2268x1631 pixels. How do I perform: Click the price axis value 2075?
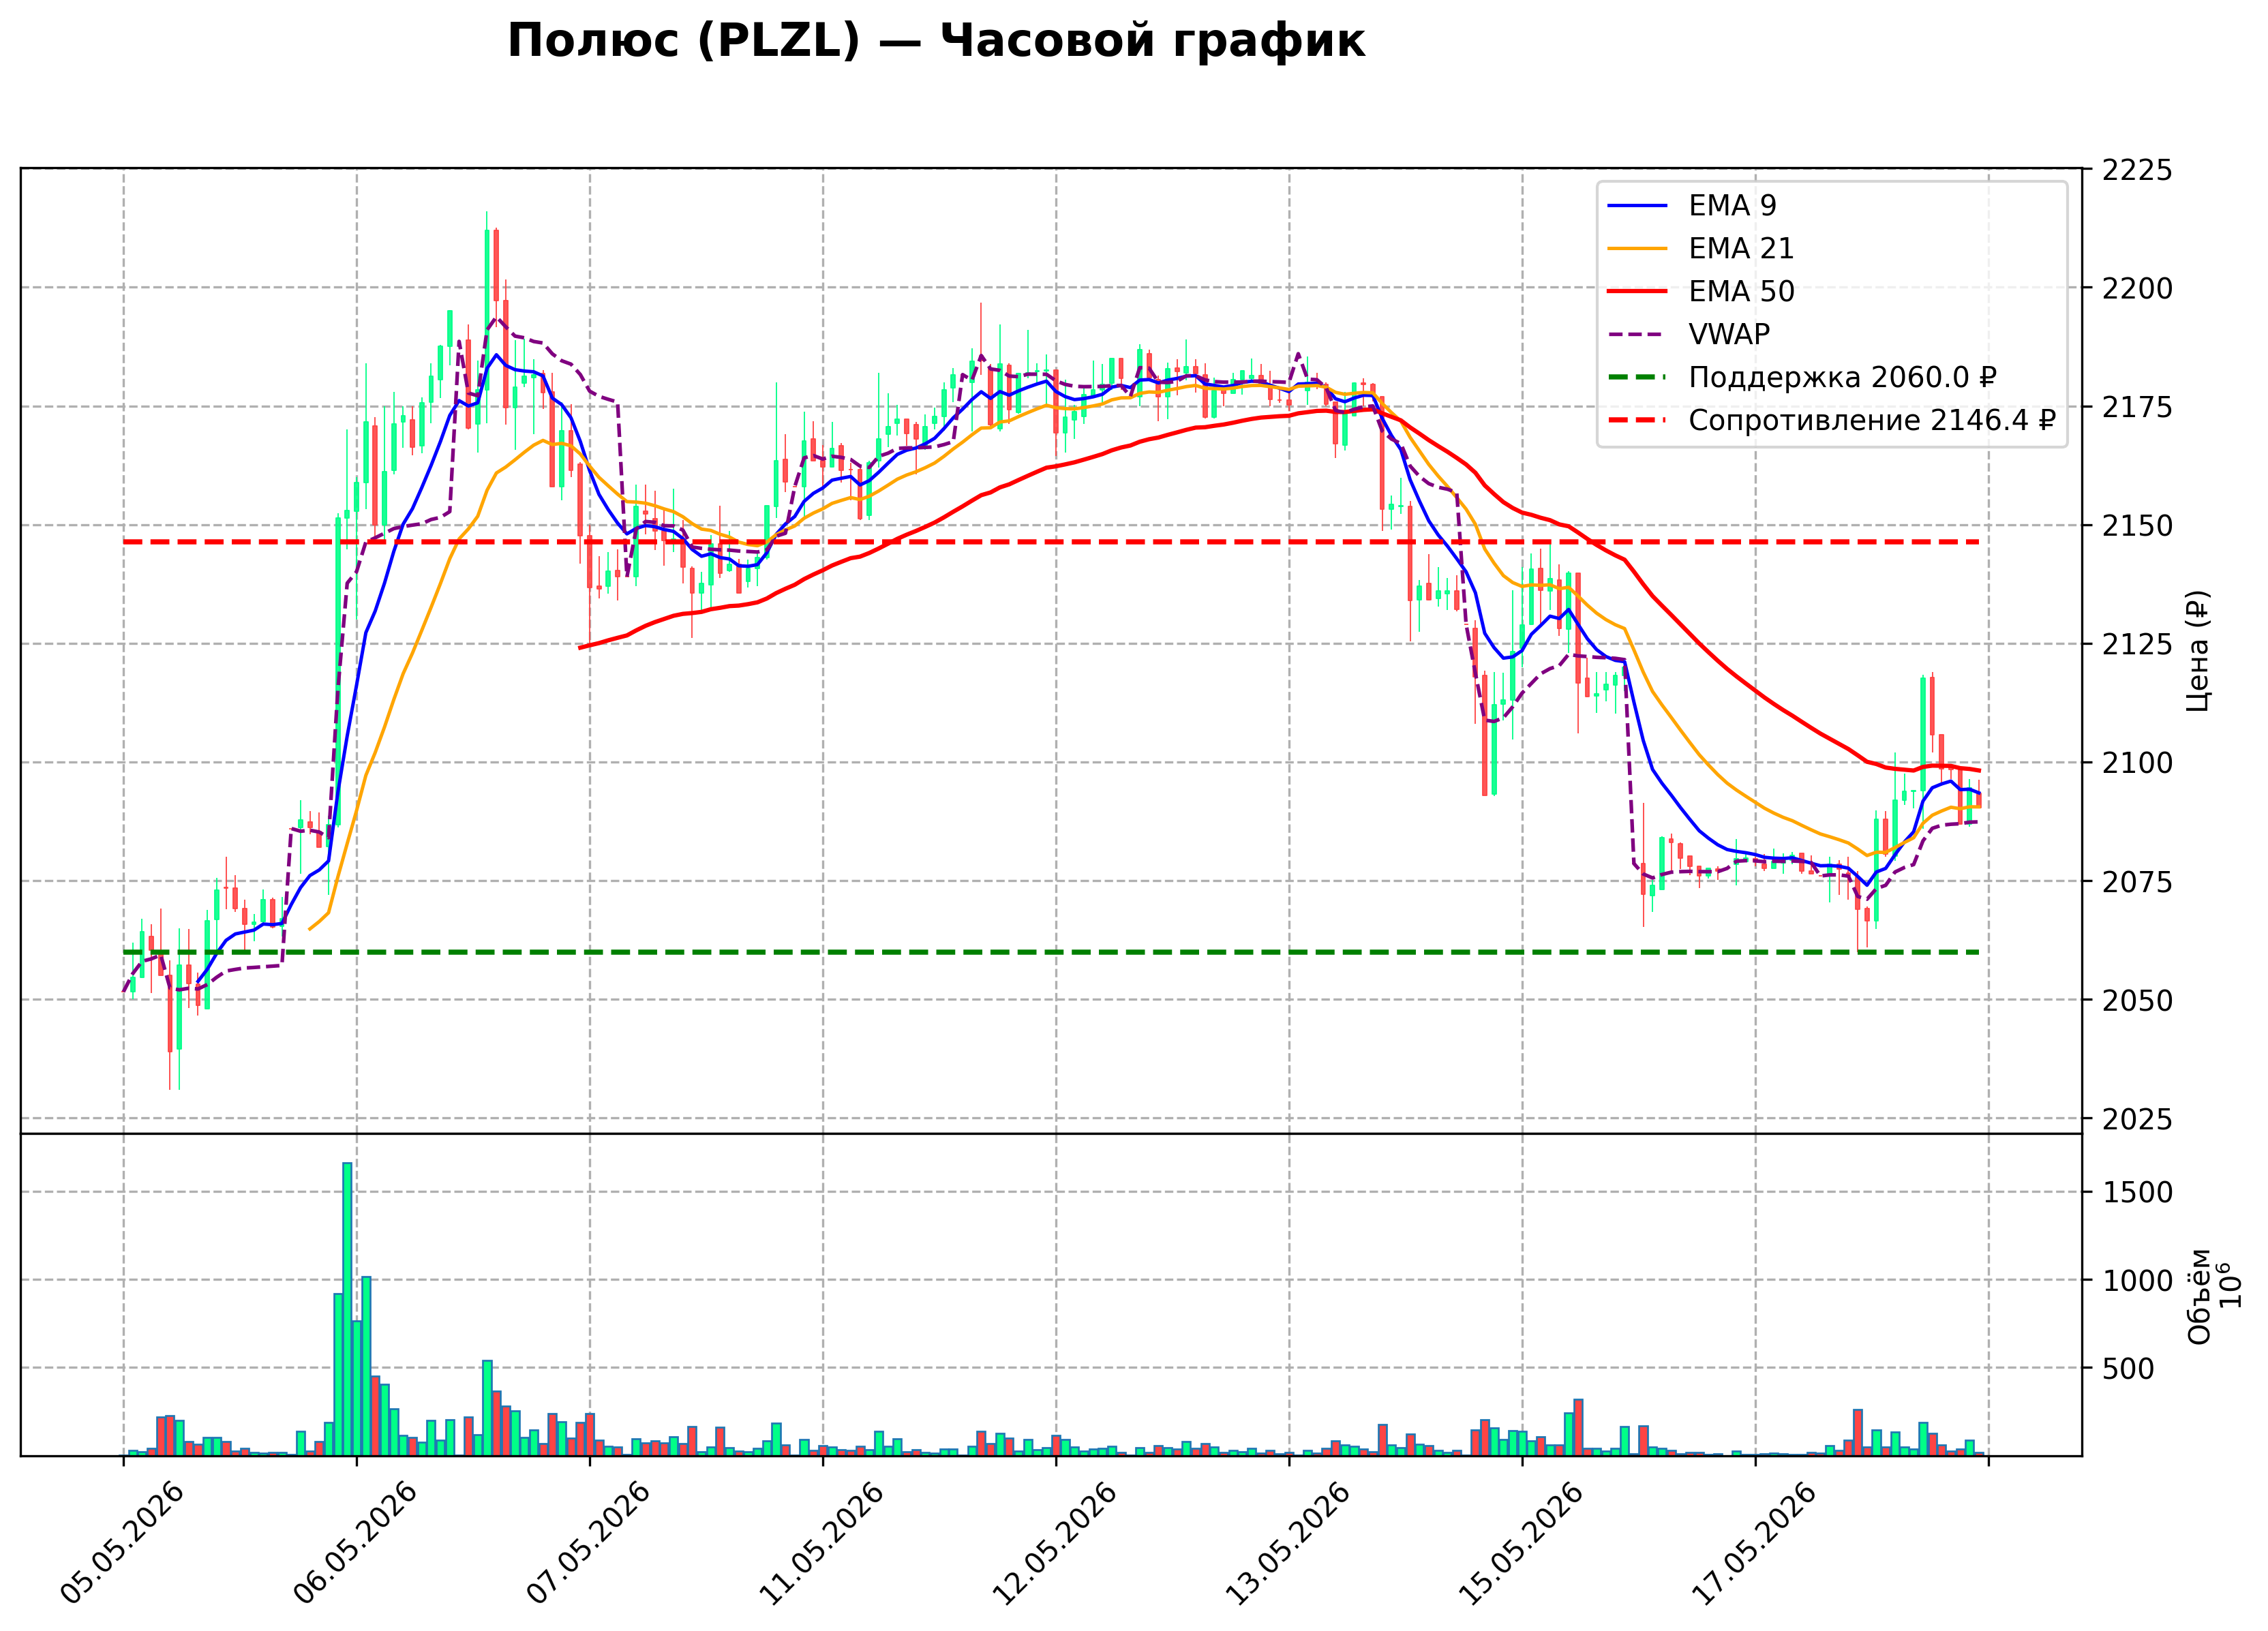[2137, 882]
